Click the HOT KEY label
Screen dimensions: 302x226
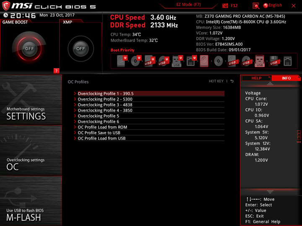(216, 81)
